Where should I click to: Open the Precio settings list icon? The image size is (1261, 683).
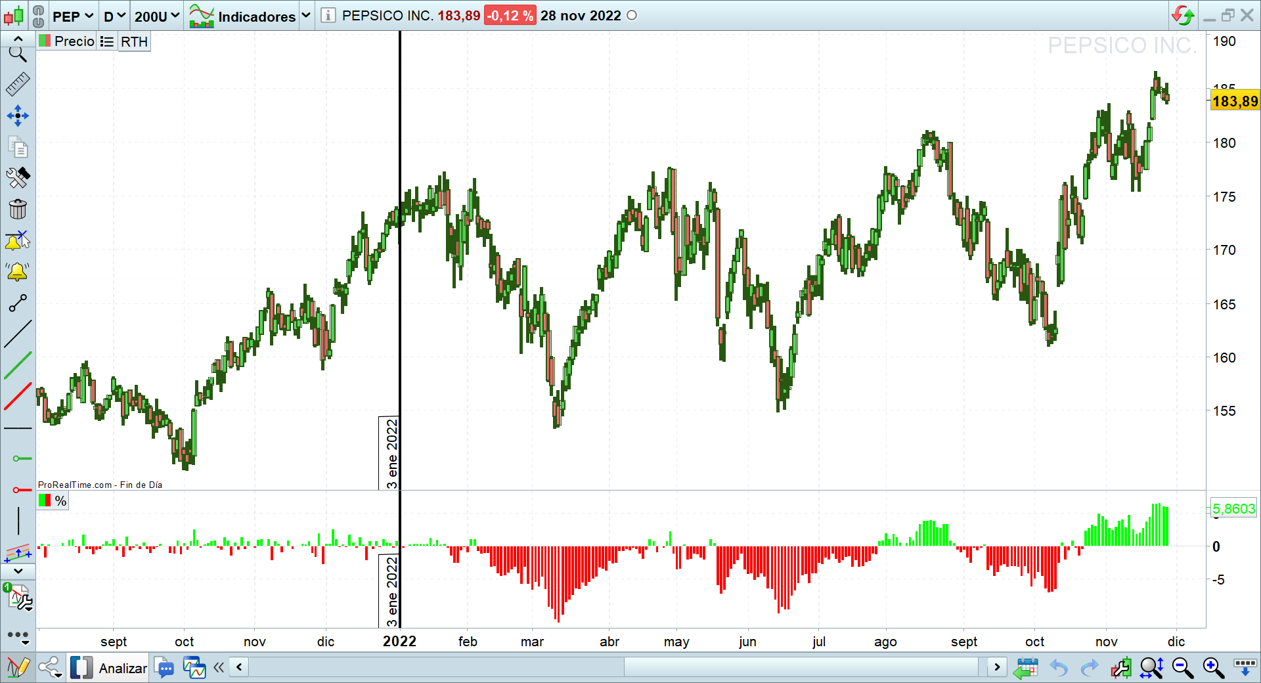click(x=107, y=41)
